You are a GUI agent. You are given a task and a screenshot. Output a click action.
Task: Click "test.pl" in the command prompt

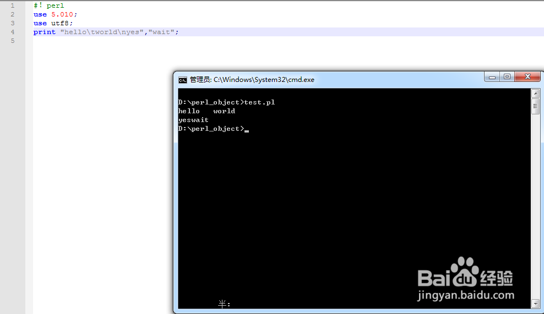[259, 102]
